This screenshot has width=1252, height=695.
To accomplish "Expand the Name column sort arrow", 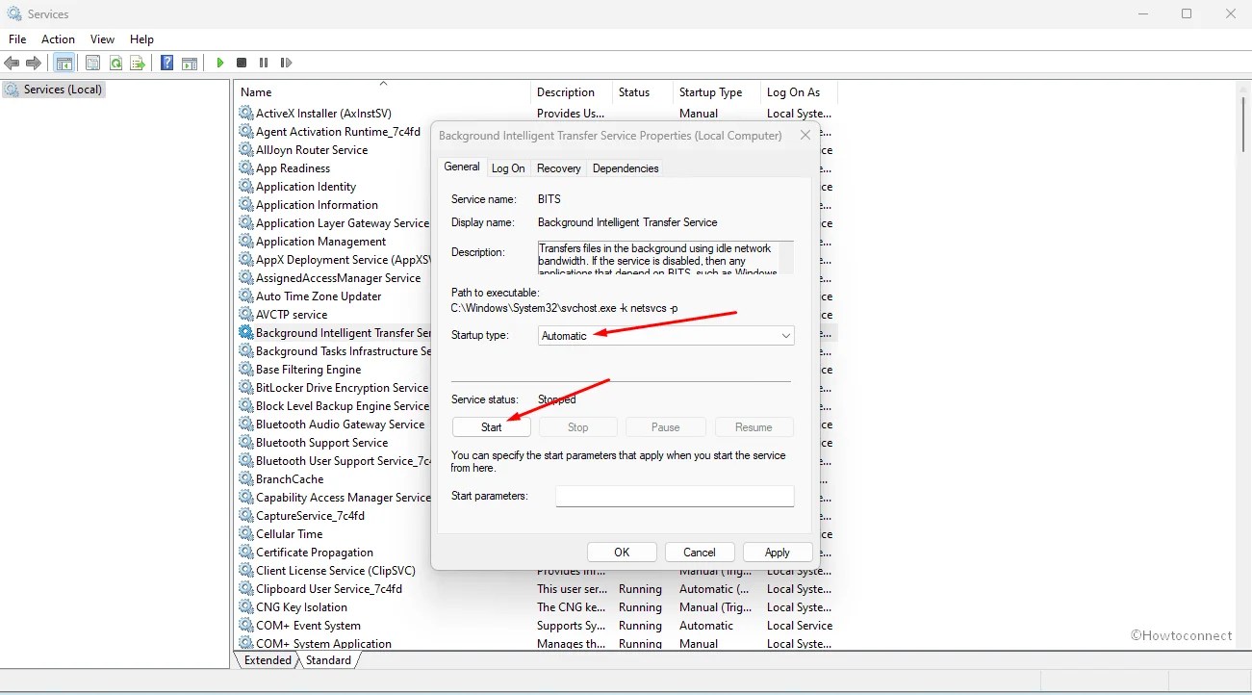I will pyautogui.click(x=381, y=83).
